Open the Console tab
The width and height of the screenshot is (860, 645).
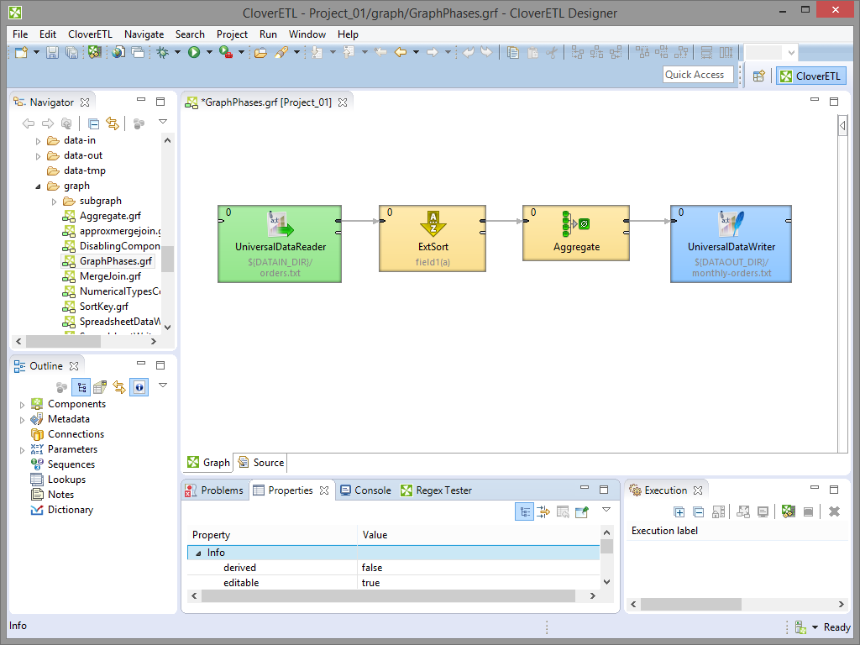pos(365,490)
